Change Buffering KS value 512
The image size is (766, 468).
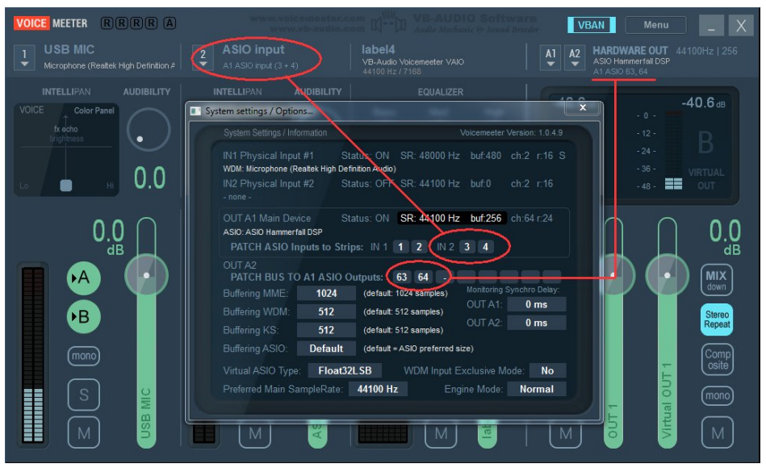click(326, 330)
